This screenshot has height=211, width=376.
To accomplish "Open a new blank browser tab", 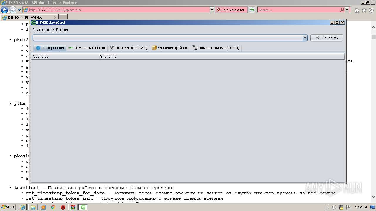I will point(63,17).
